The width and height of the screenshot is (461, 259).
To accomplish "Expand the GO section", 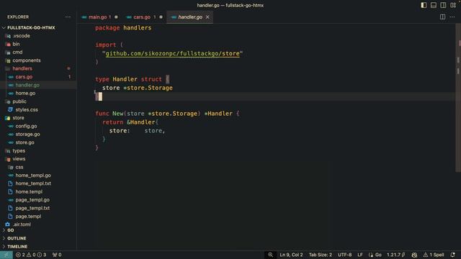I will pos(11,230).
